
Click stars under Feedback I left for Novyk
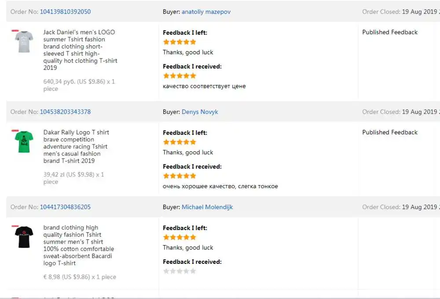pyautogui.click(x=180, y=142)
